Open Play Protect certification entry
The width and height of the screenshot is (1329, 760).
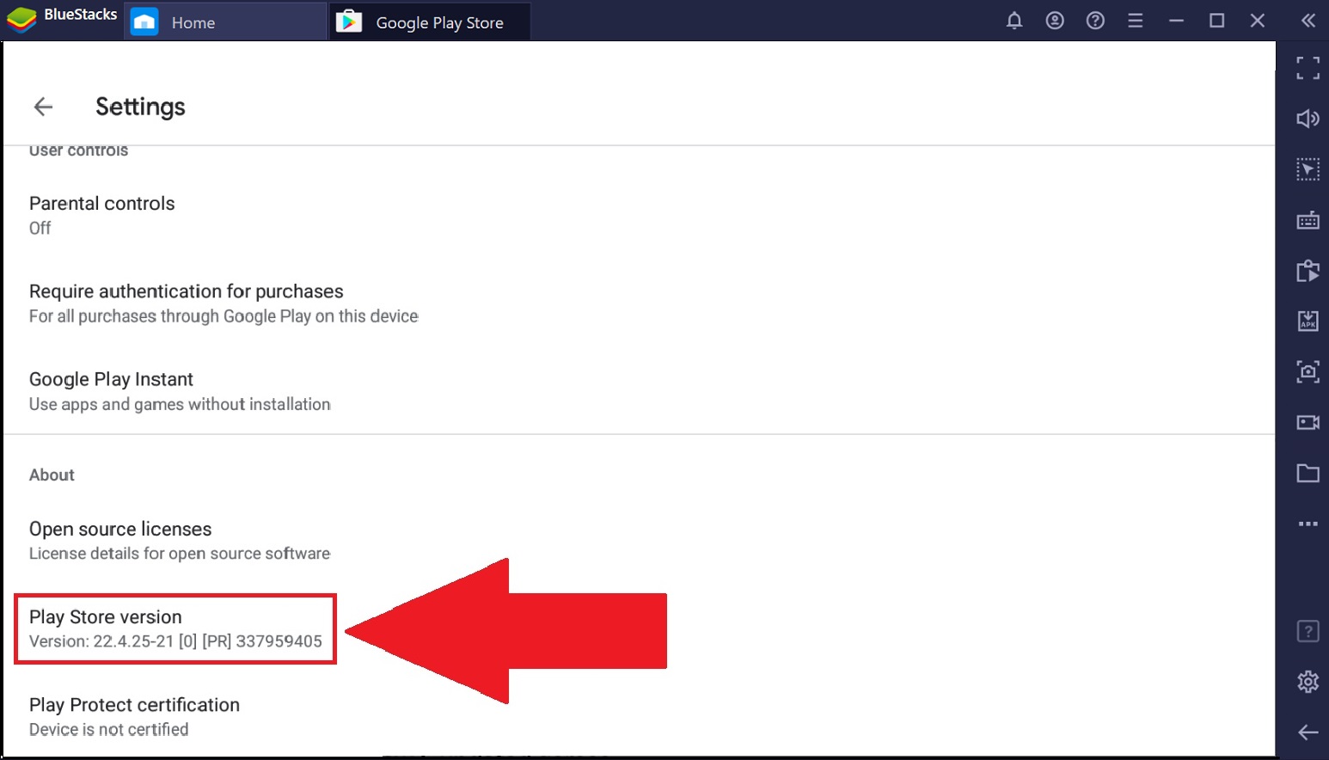click(x=639, y=716)
